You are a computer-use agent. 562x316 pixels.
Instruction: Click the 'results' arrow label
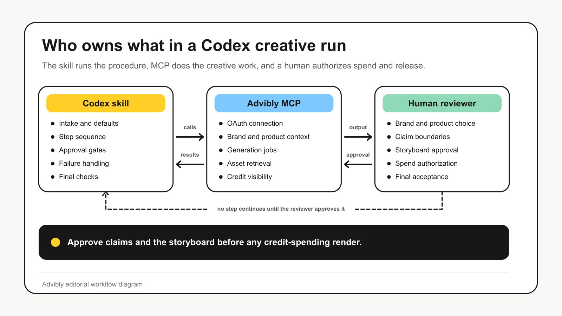coord(190,155)
